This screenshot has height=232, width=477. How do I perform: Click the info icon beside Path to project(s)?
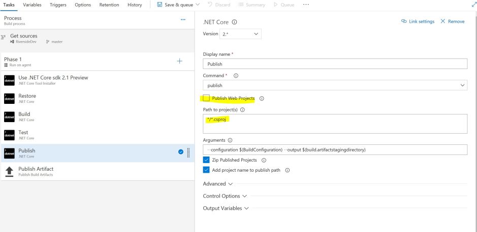pyautogui.click(x=242, y=109)
